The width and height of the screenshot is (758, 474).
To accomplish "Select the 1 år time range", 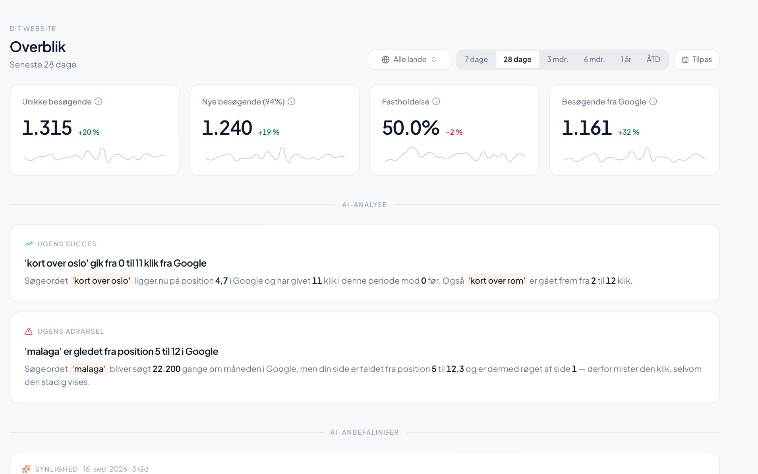I will click(x=626, y=60).
